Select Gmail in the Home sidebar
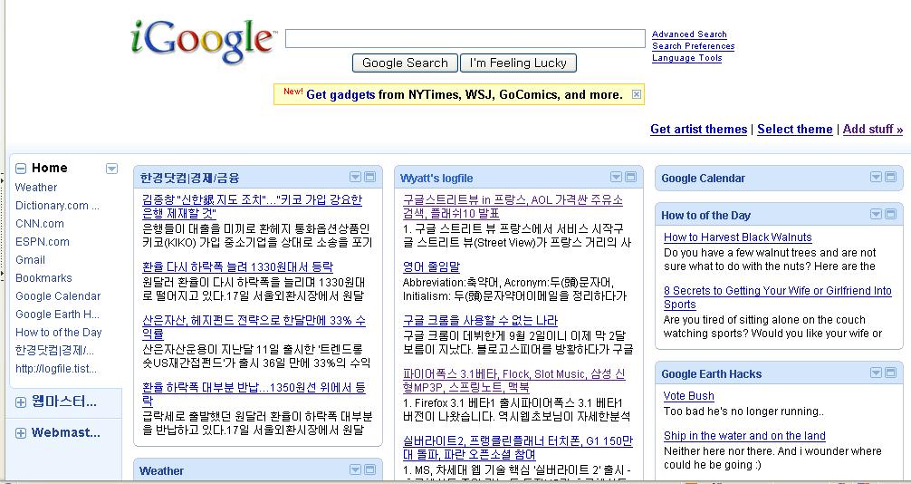 pos(30,260)
